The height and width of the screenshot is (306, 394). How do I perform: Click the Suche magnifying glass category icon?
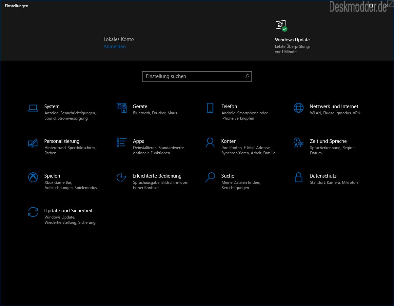[210, 177]
